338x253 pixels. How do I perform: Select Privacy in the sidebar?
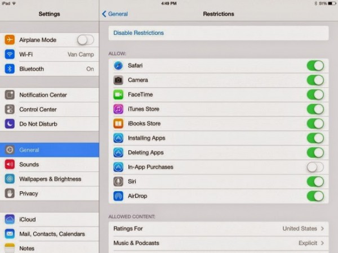pos(50,193)
